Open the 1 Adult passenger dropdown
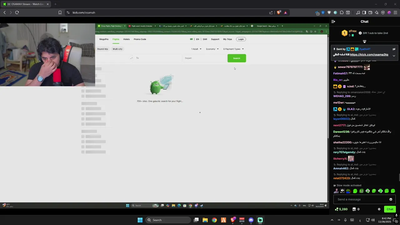Viewport: 400px width, 225px height. click(x=196, y=49)
